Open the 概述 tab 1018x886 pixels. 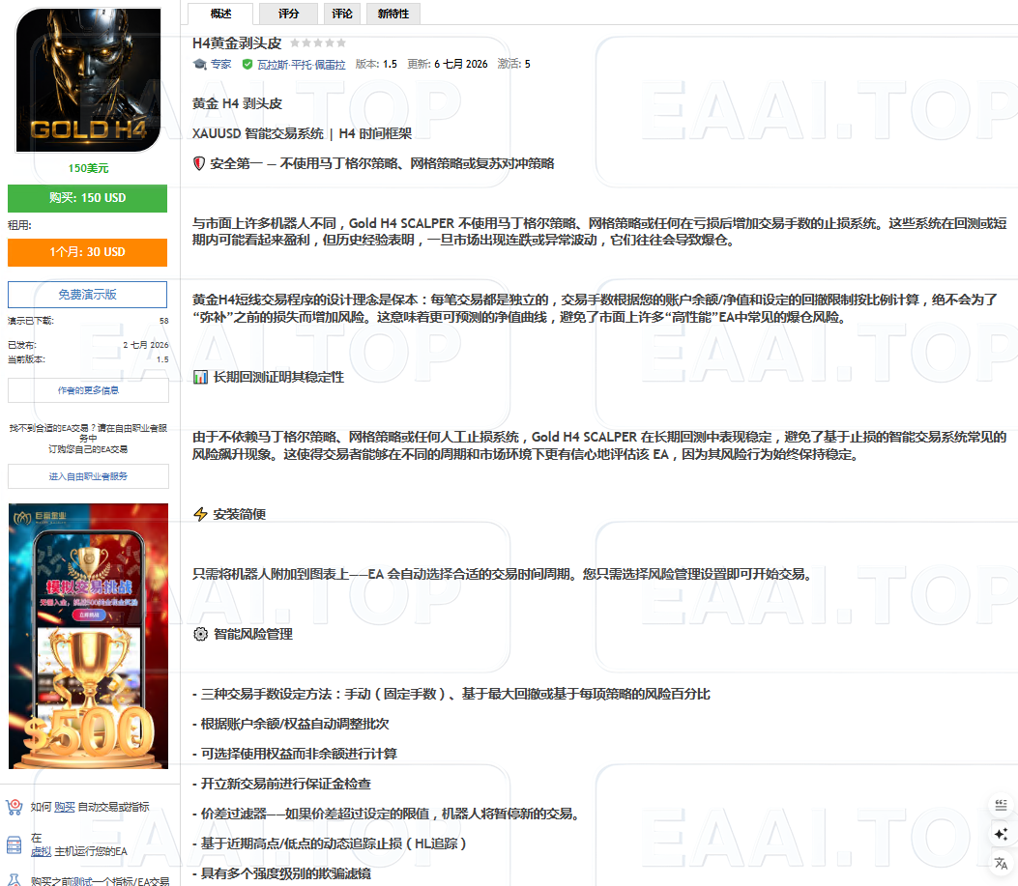(x=220, y=14)
